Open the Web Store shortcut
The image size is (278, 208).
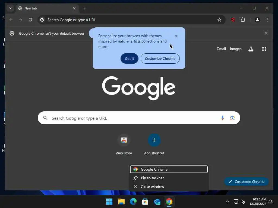(x=124, y=145)
